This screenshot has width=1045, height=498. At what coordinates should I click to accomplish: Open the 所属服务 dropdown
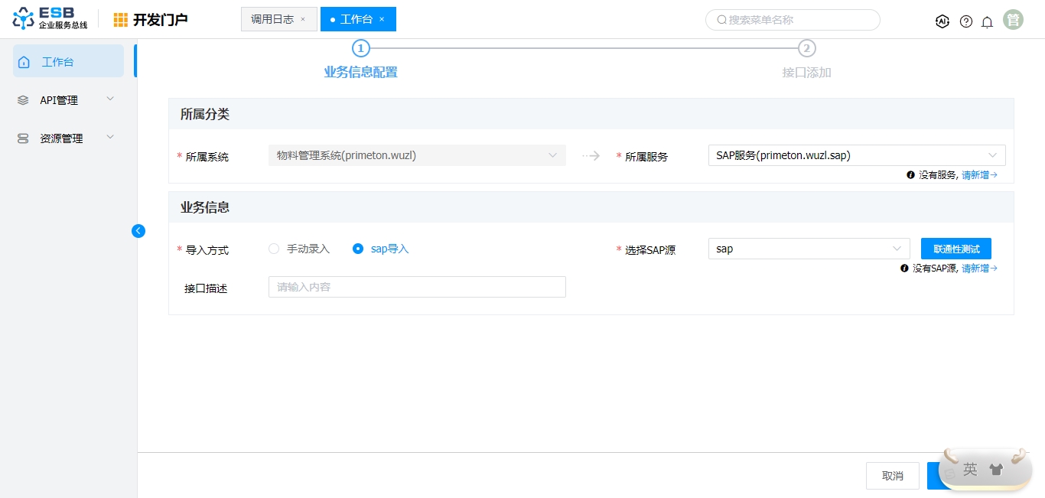856,155
